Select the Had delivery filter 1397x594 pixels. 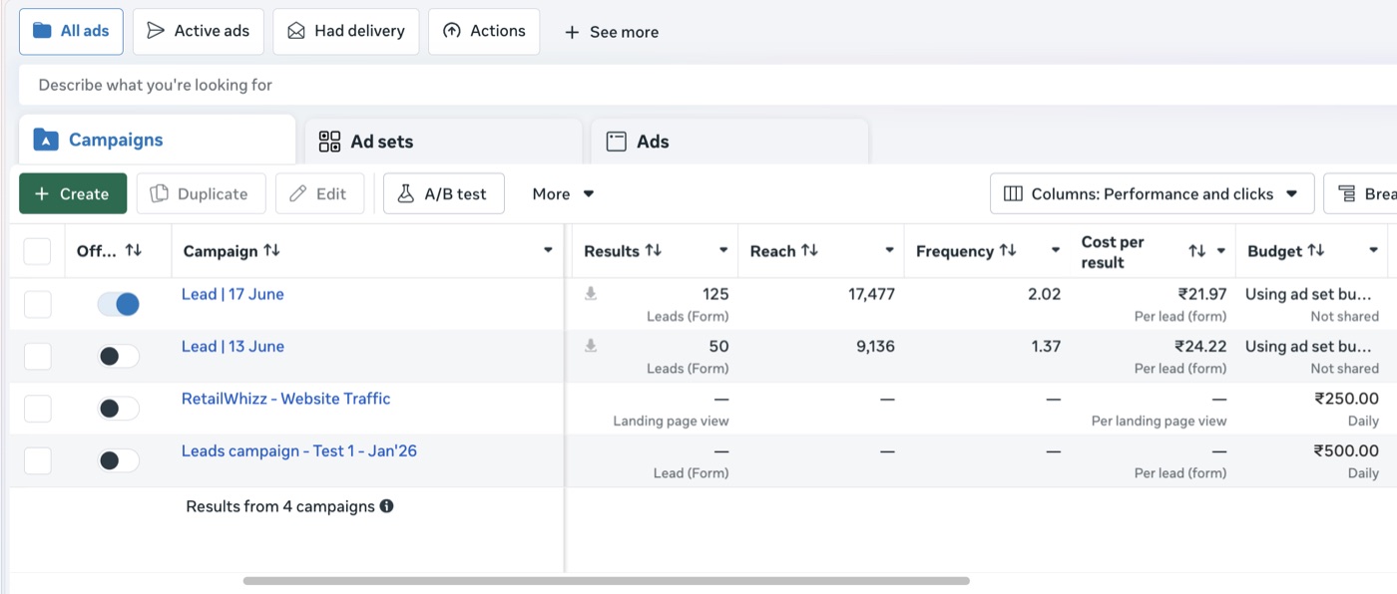pos(346,31)
